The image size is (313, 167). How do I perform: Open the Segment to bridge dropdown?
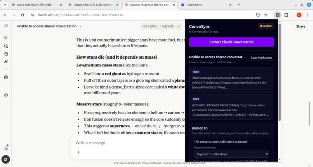[231, 154]
